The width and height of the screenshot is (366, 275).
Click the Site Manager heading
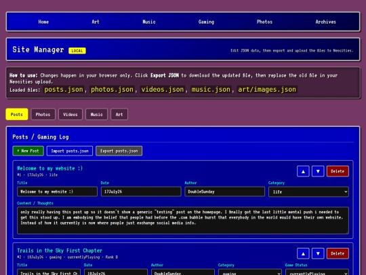pos(38,50)
